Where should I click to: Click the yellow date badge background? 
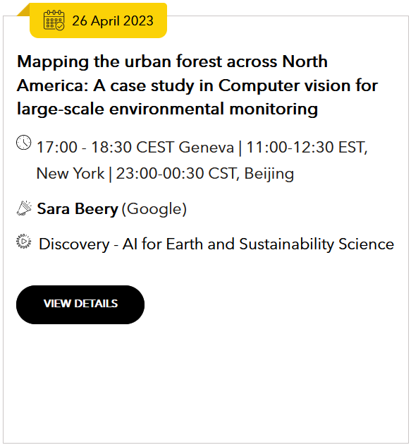point(98,20)
